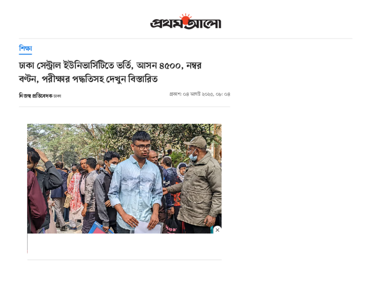This screenshot has height=287, width=371.
Task: Open the Prothom Alo logo home link
Action: point(186,21)
